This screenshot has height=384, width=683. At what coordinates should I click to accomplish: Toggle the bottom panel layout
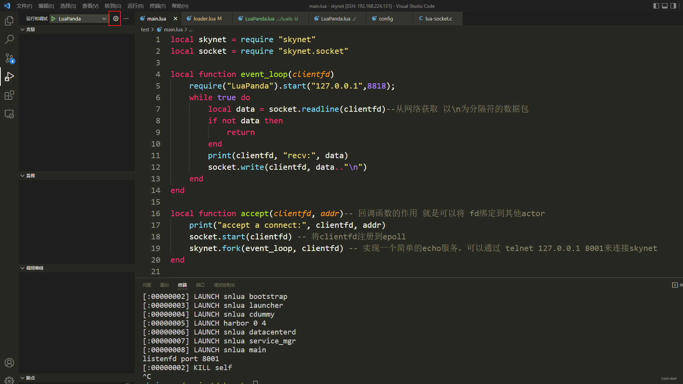[665, 6]
